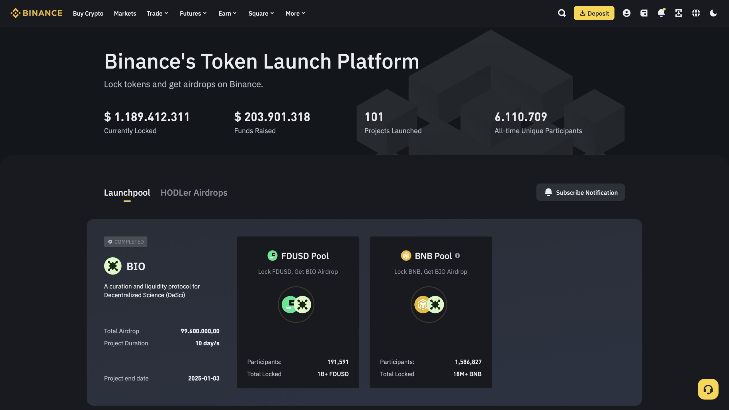Screen dimensions: 729x410
Task: Open the BNB Pool card title
Action: point(433,256)
